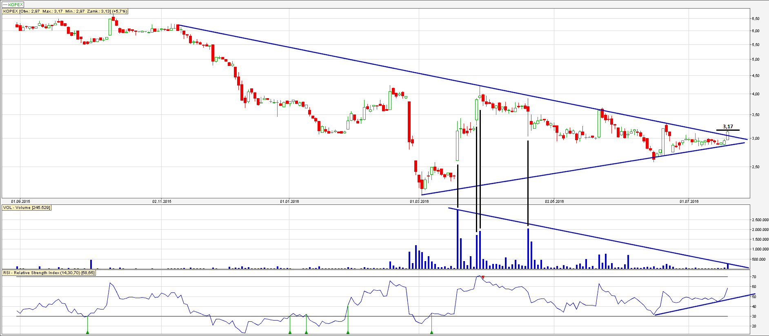This screenshot has width=769, height=336.
Task: Click the red sell-signal arrow on RSI
Action: (483, 277)
